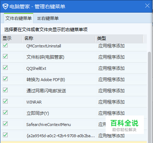Toggle the WINRAR checkbox
This screenshot has height=143, width=153.
(x=5, y=101)
